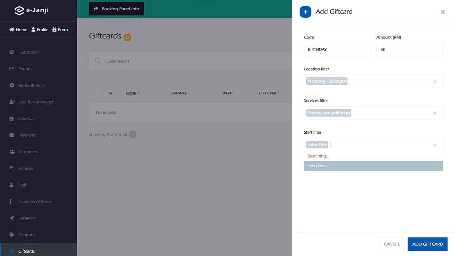The width and height of the screenshot is (455, 256).
Task: Click the page 1 pagination button
Action: click(x=133, y=134)
